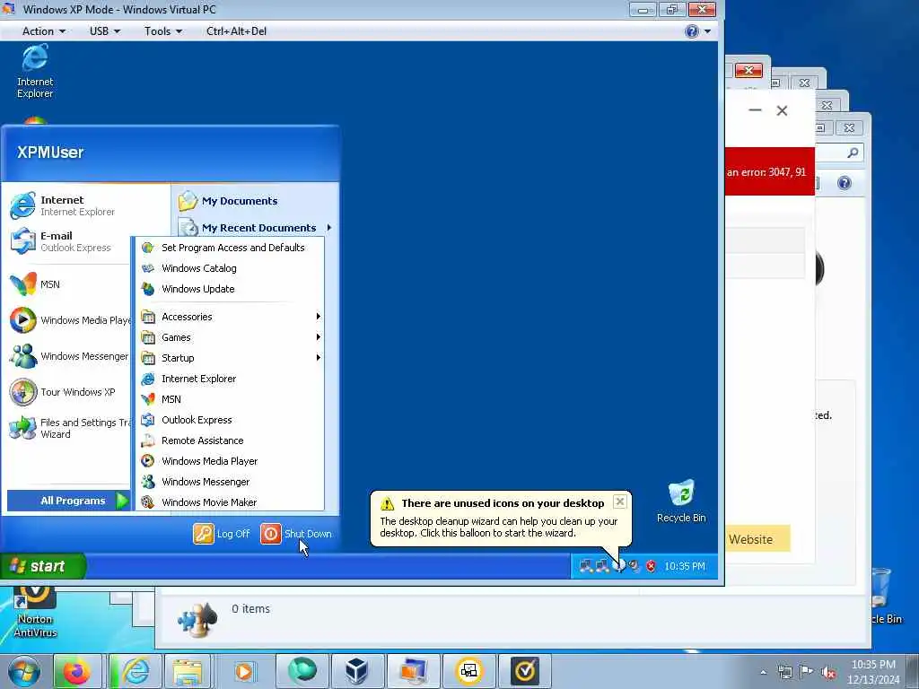Click the All Programs green arrow
The height and width of the screenshot is (689, 919).
(122, 501)
